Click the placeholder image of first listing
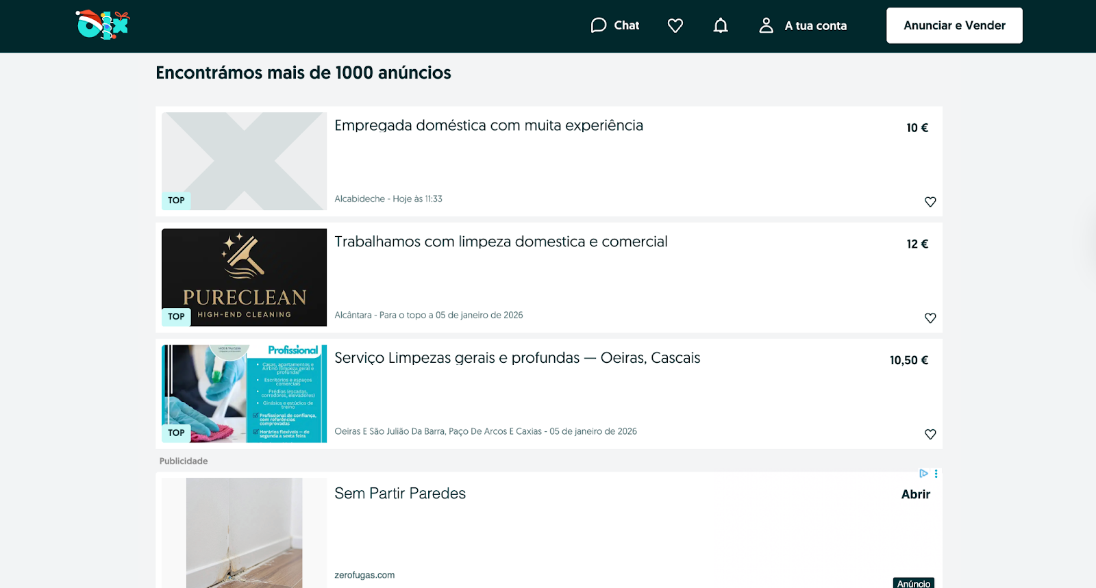 244,161
